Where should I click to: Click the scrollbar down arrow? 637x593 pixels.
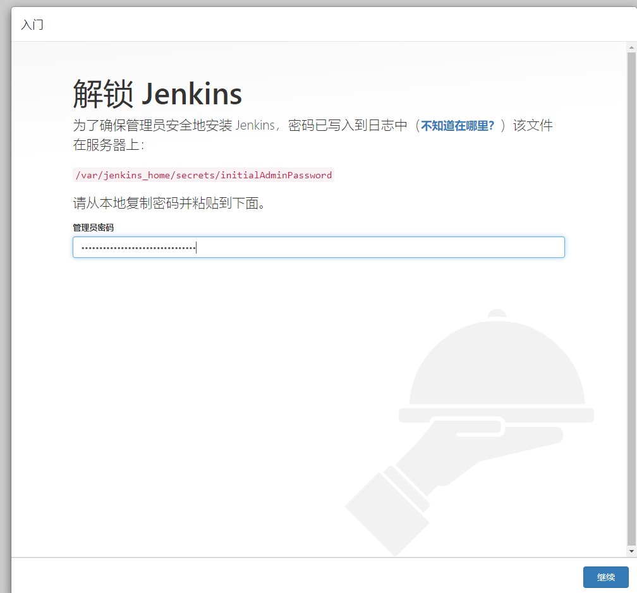point(631,551)
